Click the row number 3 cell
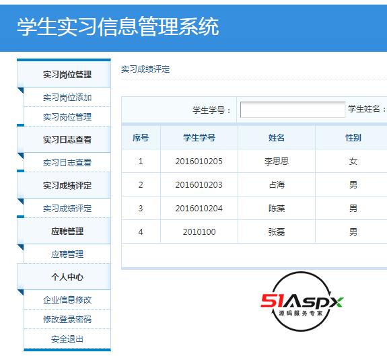 tap(141, 209)
